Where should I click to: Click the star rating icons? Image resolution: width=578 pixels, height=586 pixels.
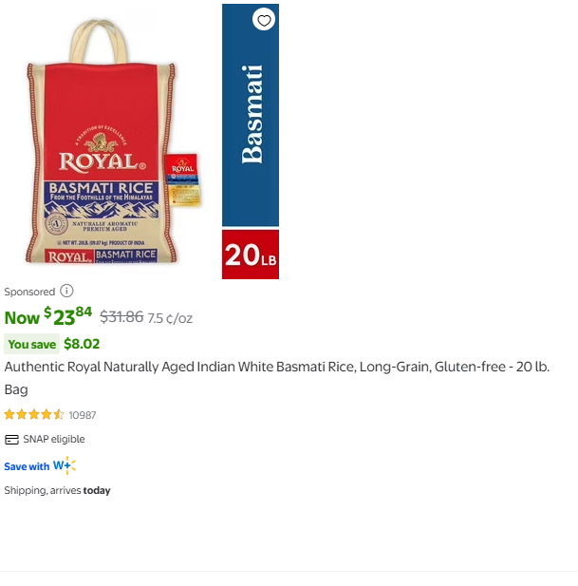click(x=34, y=415)
